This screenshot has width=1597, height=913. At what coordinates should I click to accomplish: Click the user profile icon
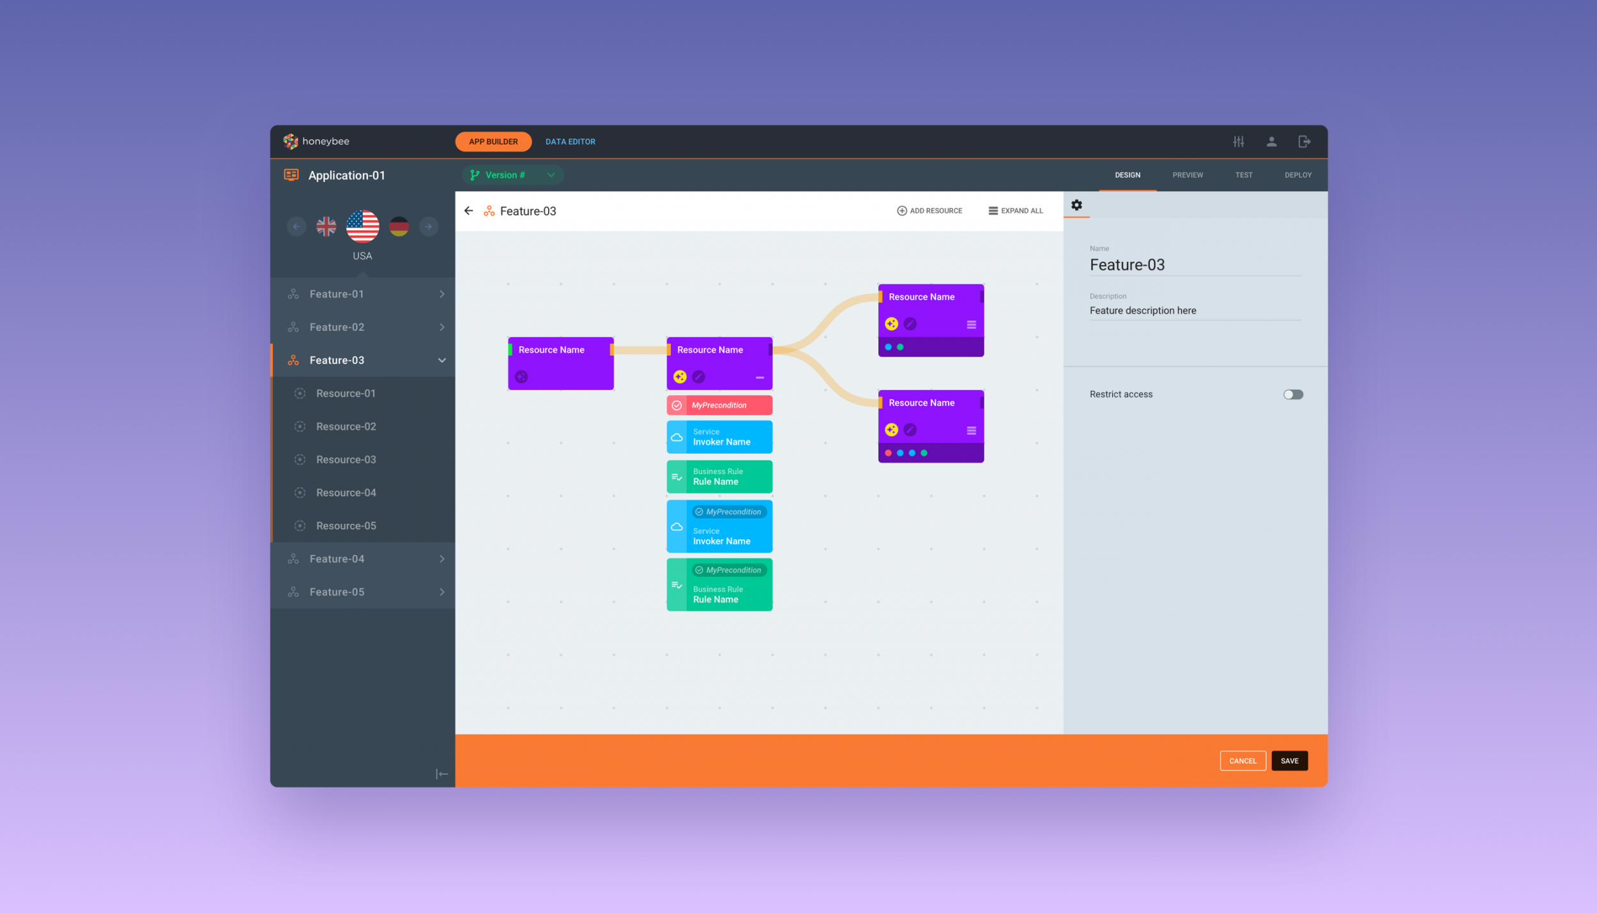(1271, 142)
